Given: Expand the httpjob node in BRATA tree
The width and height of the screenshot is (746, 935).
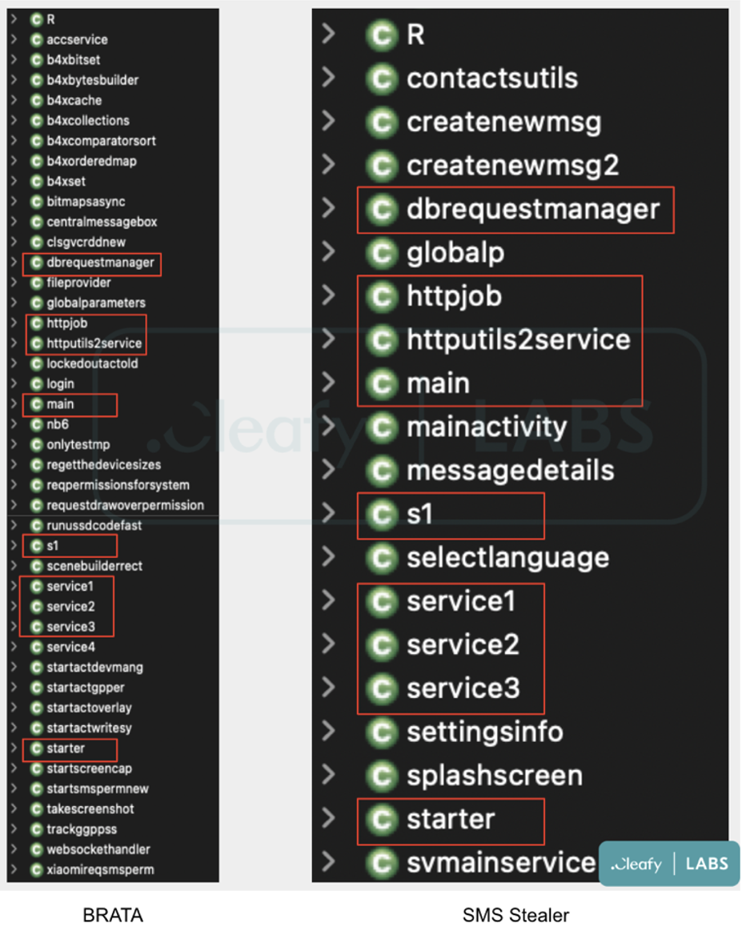Looking at the screenshot, I should coord(14,323).
